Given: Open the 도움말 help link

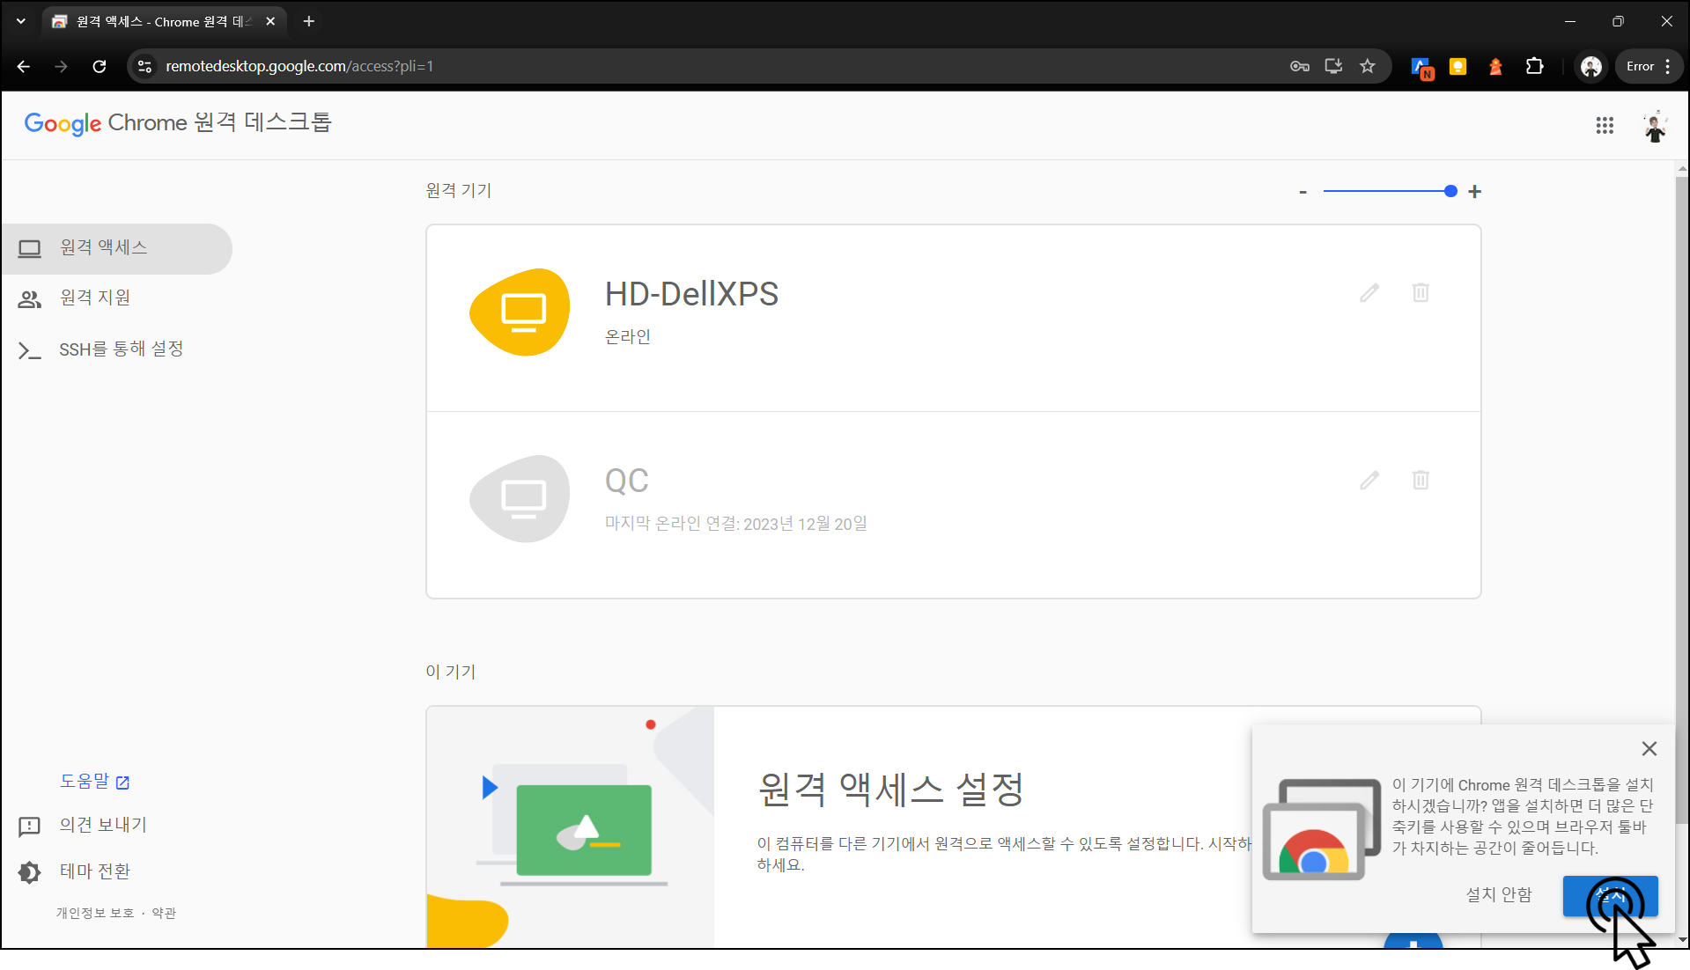Looking at the screenshot, I should [94, 781].
